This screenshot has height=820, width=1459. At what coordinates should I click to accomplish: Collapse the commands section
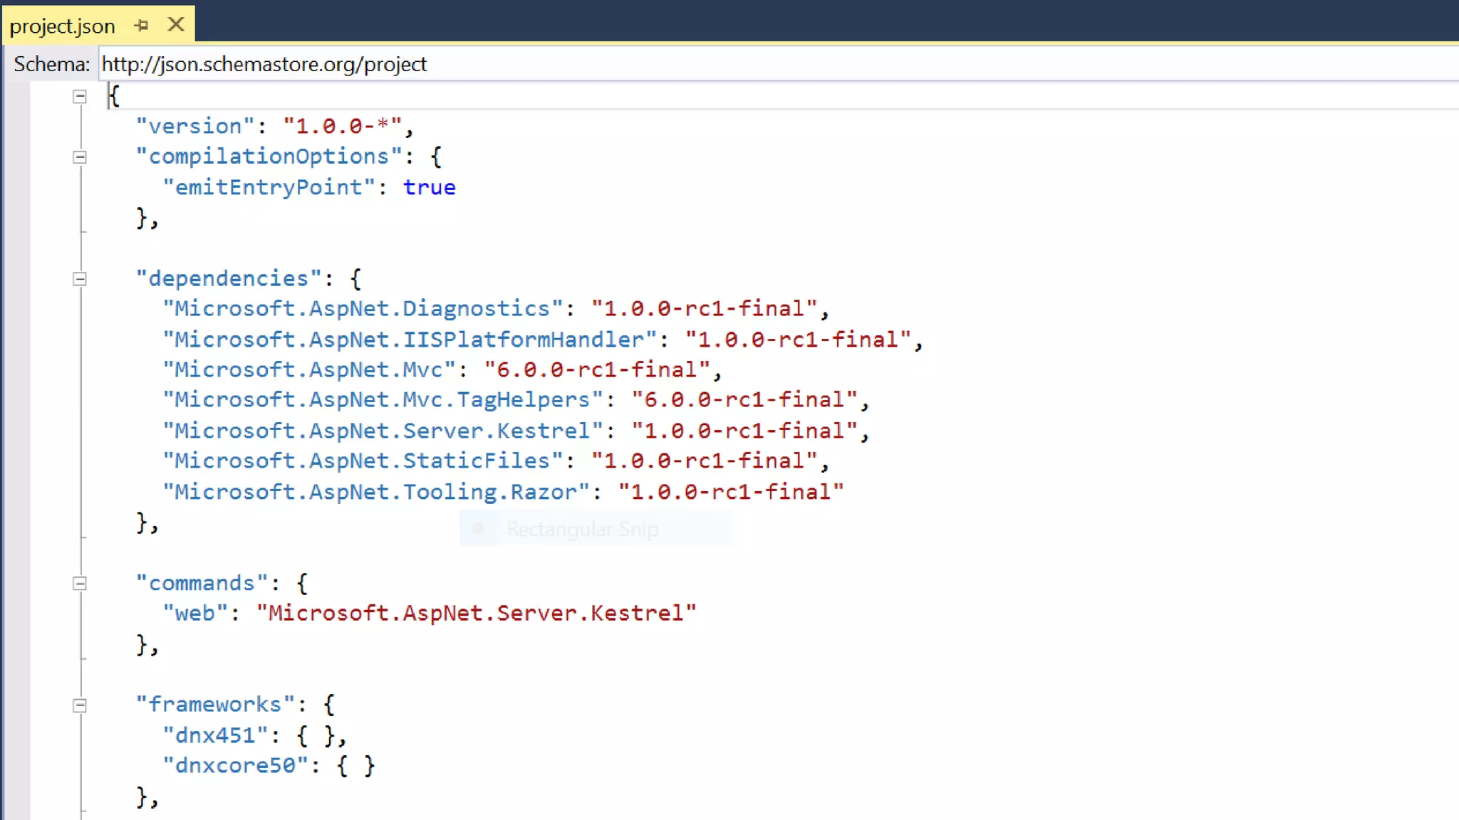80,584
